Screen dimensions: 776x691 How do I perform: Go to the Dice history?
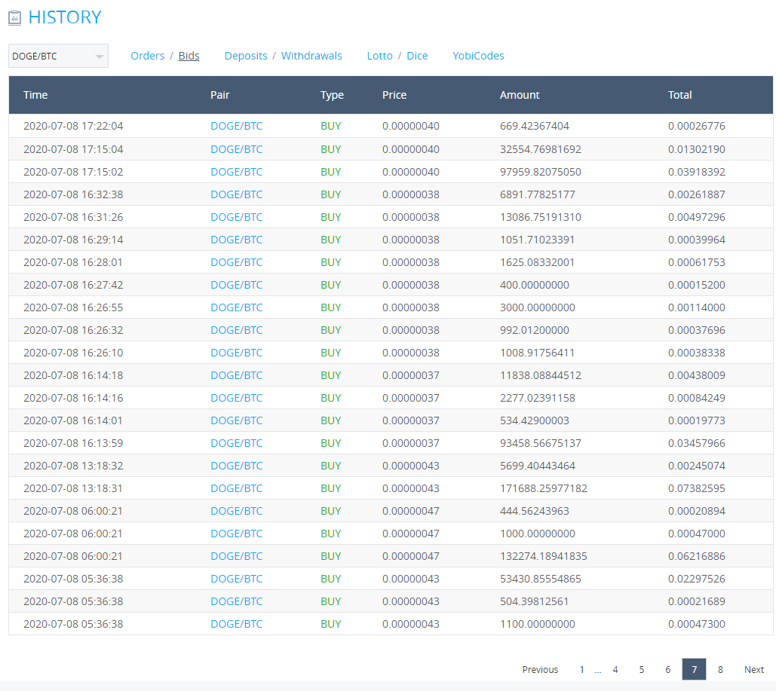417,56
